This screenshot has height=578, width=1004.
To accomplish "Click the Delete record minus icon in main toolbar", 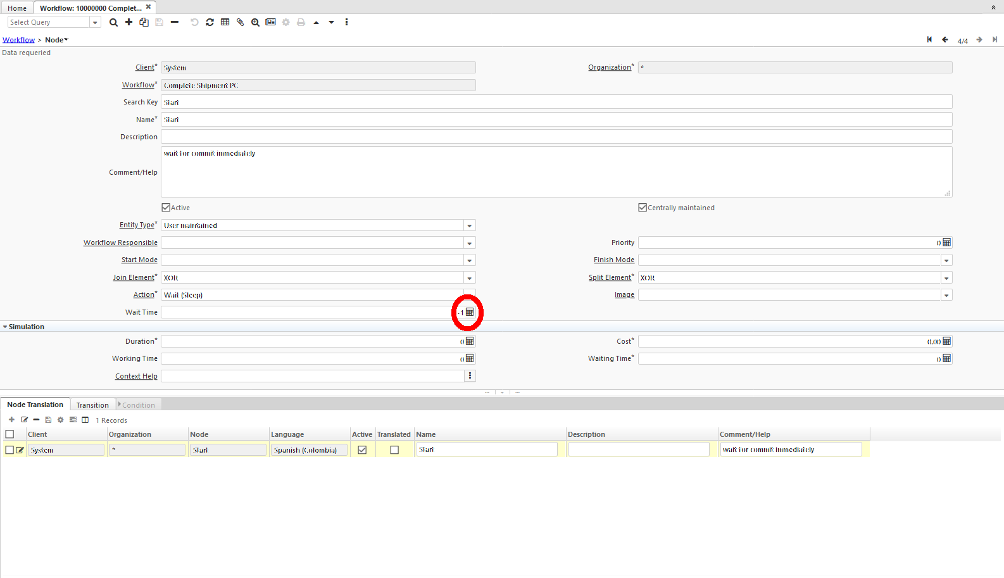I will tap(175, 22).
